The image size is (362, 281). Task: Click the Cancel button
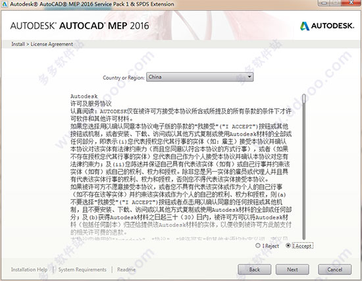pyautogui.click(x=335, y=270)
